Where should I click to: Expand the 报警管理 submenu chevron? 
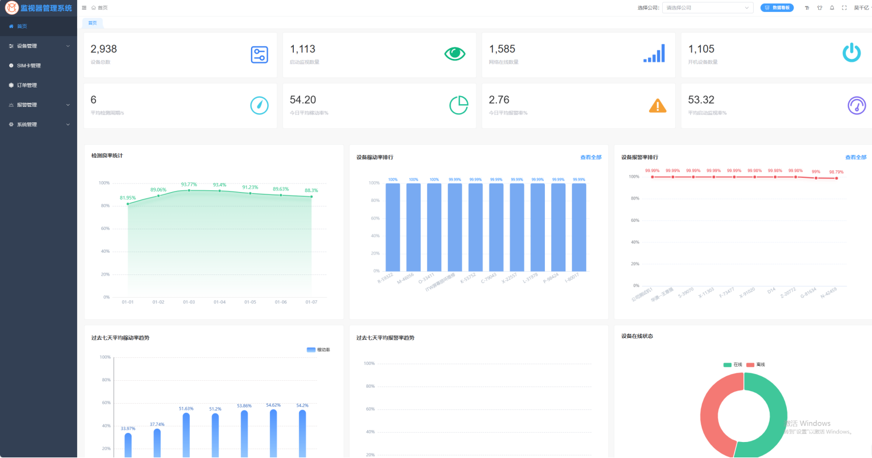(x=68, y=105)
